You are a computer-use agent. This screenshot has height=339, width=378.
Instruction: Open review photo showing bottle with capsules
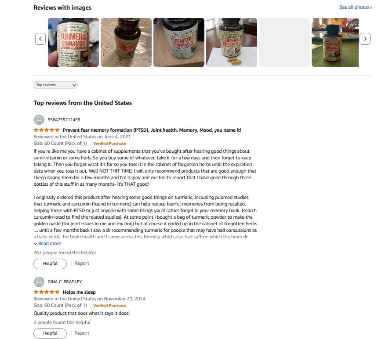click(x=232, y=42)
